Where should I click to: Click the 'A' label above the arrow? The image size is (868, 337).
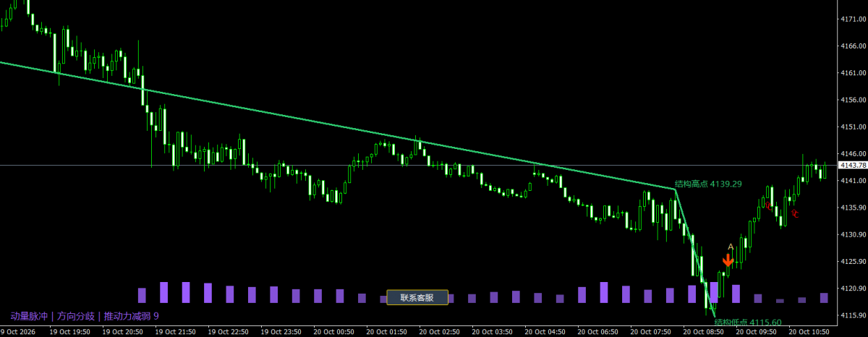coord(730,247)
